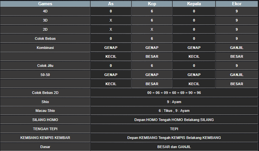This screenshot has height=151, width=259.
Task: Click the Depan:KEMBANG Tengah:KEMPIS Belakang:KEMBANG value
Action: point(174,138)
